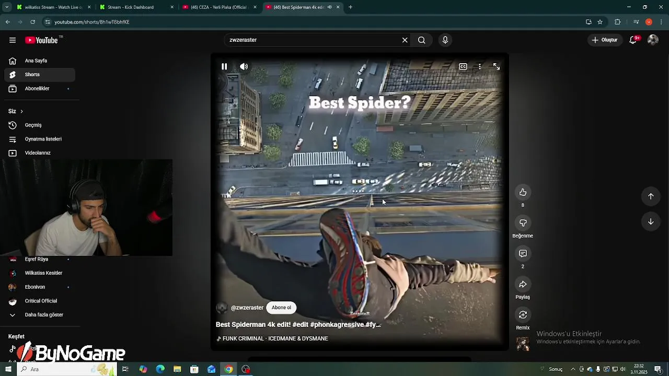Open Microsoft Edge from the taskbar
Viewport: 669px width, 376px height.
click(x=160, y=369)
